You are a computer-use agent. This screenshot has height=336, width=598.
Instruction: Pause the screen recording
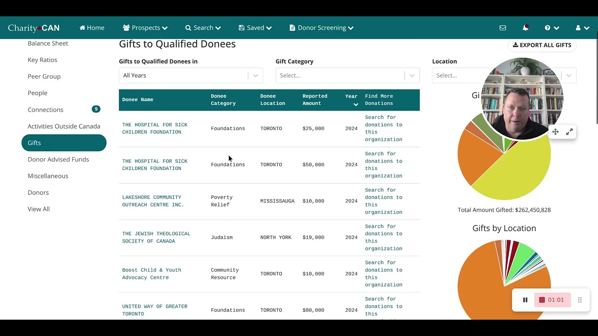525,300
